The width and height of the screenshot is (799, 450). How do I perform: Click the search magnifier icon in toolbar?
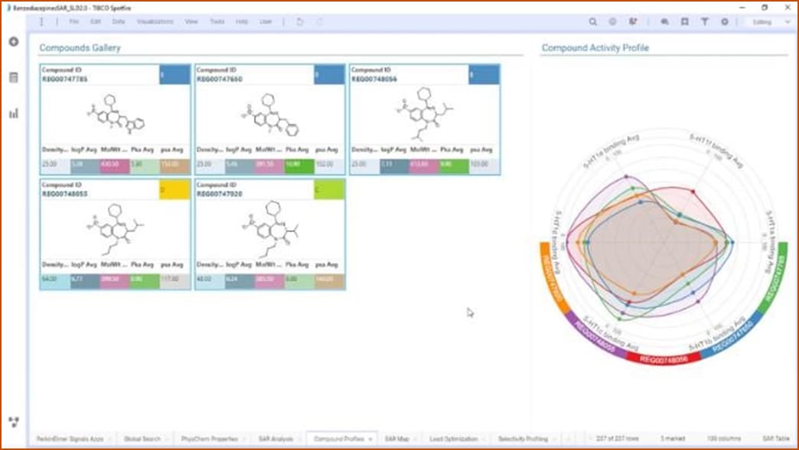593,22
